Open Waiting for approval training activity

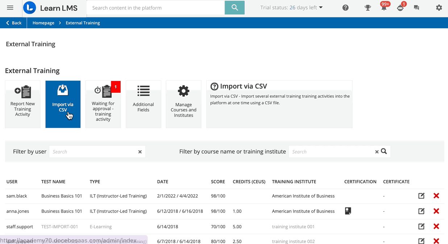[x=103, y=104]
